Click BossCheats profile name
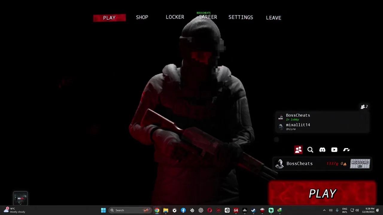Viewport: 383px width, 215px height. pos(300,164)
